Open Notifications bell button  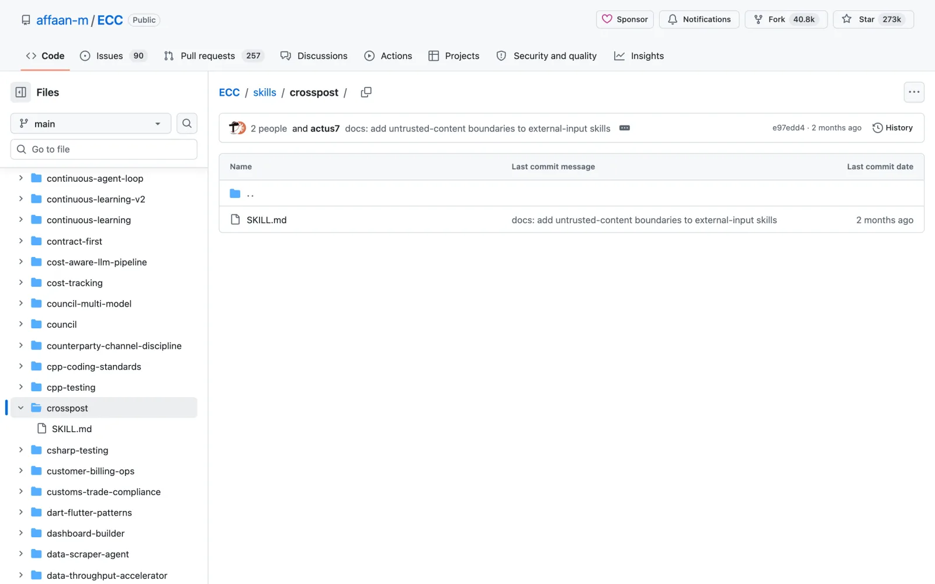coord(699,19)
